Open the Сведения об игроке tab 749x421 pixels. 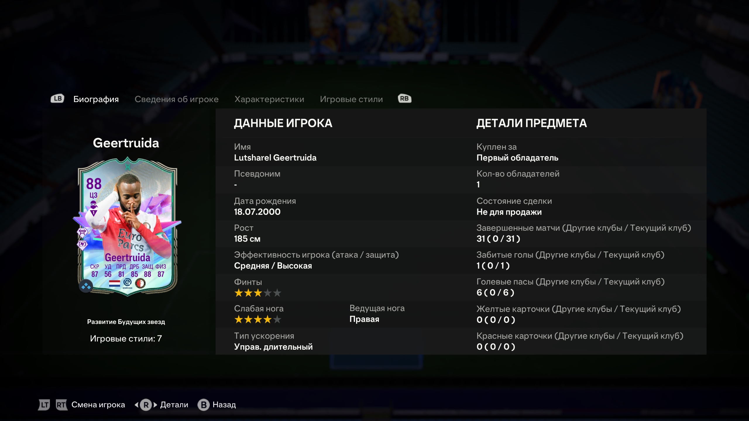[176, 99]
